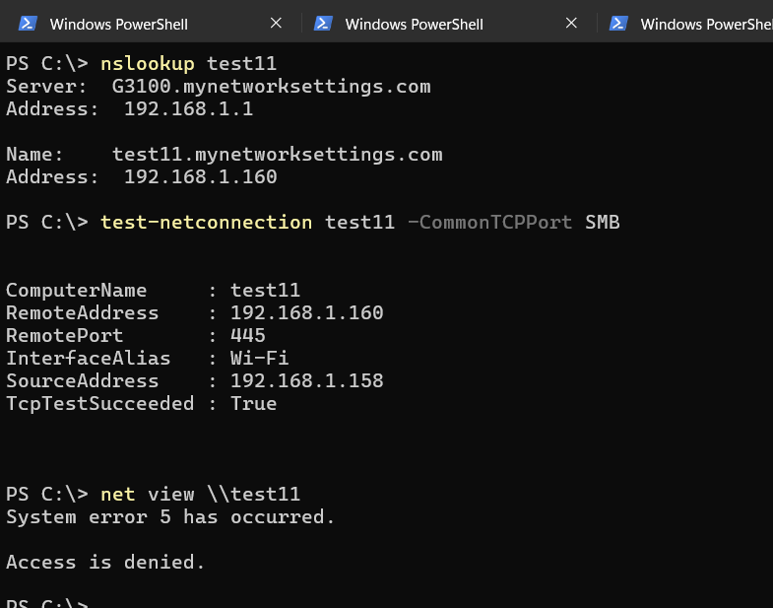
Task: Close the second Windows PowerShell tab
Action: click(571, 24)
